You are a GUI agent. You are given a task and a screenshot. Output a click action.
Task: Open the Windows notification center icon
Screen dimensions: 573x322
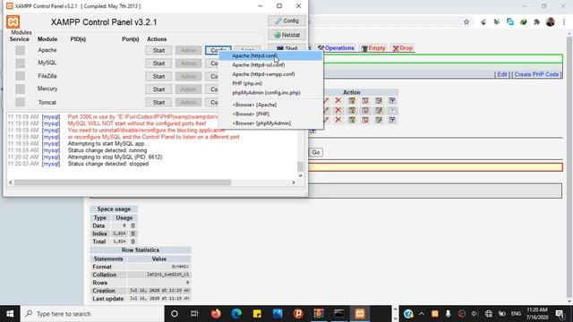tap(560, 314)
